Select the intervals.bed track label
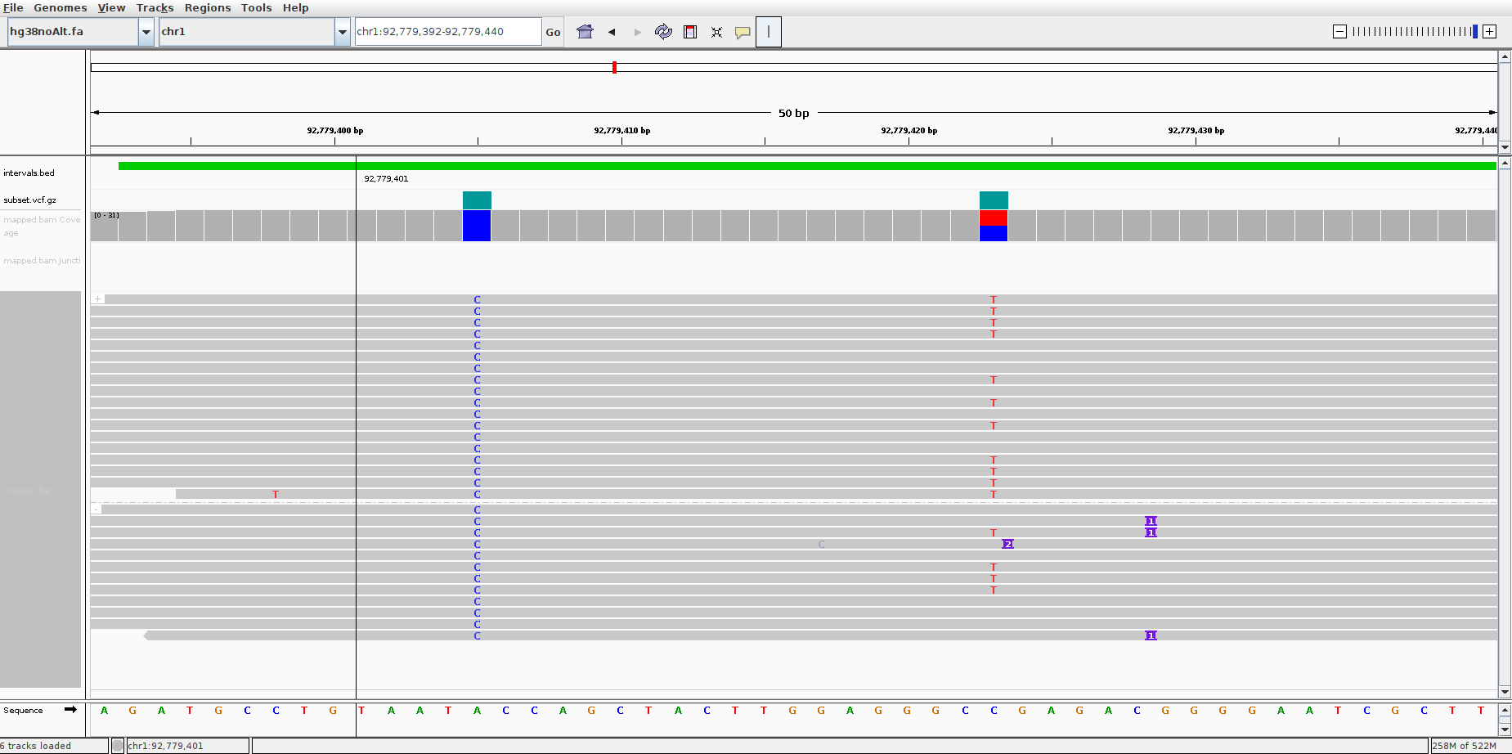The image size is (1512, 754). tap(29, 173)
